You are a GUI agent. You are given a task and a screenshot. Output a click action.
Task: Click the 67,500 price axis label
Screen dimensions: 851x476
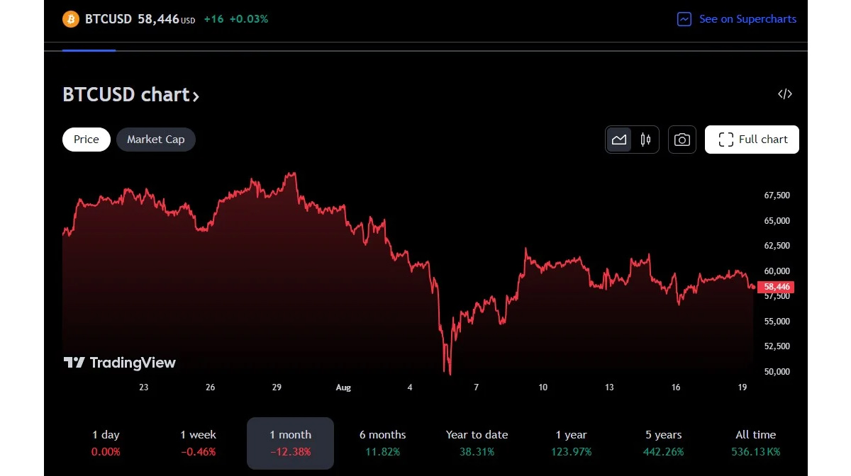777,195
